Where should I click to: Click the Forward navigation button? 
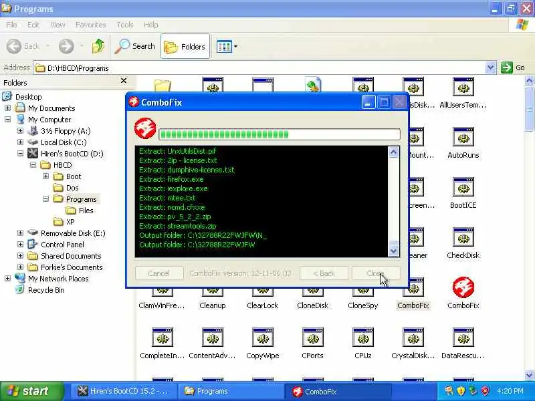coord(66,46)
